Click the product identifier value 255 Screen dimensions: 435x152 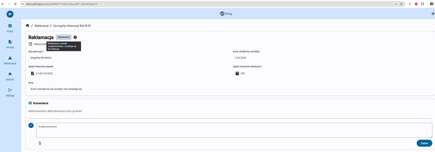point(243,73)
